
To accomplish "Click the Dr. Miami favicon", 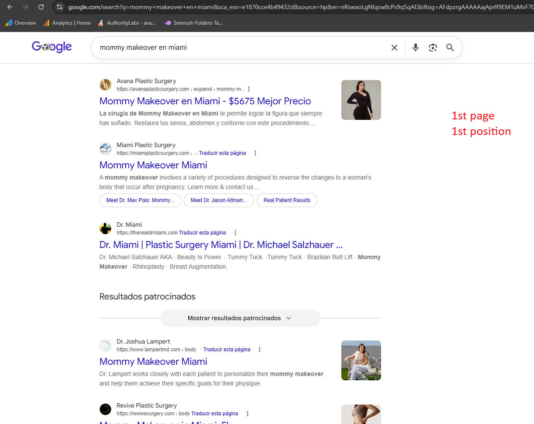I will (x=105, y=228).
